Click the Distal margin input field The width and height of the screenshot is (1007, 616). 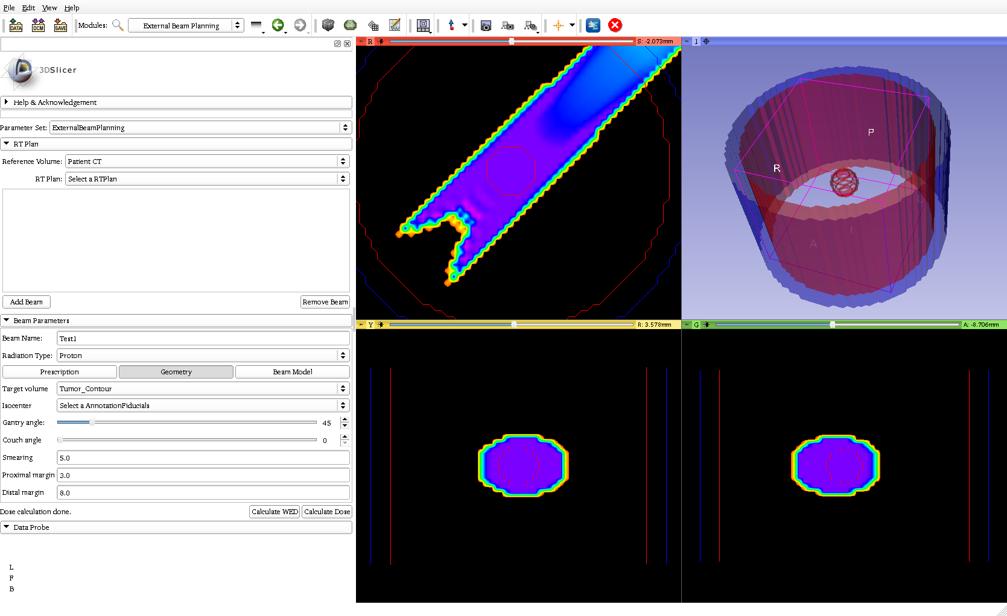coord(203,492)
